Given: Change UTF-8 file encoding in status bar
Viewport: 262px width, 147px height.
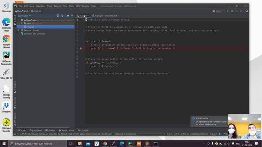Looking at the screenshot, I should tap(176, 134).
